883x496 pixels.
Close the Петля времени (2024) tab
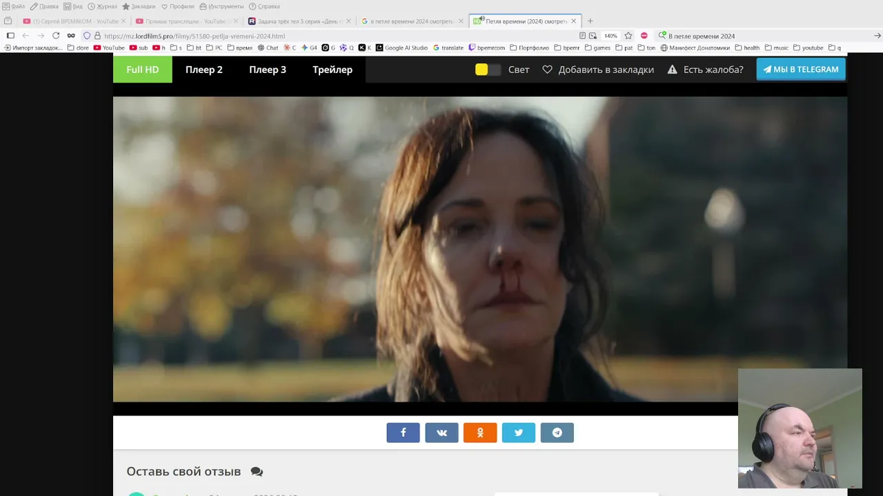pyautogui.click(x=573, y=21)
